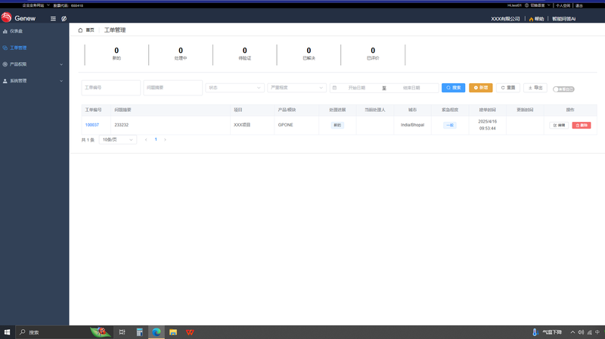605x339 pixels.
Task: Focus the 问题摘要 search field
Action: click(173, 88)
